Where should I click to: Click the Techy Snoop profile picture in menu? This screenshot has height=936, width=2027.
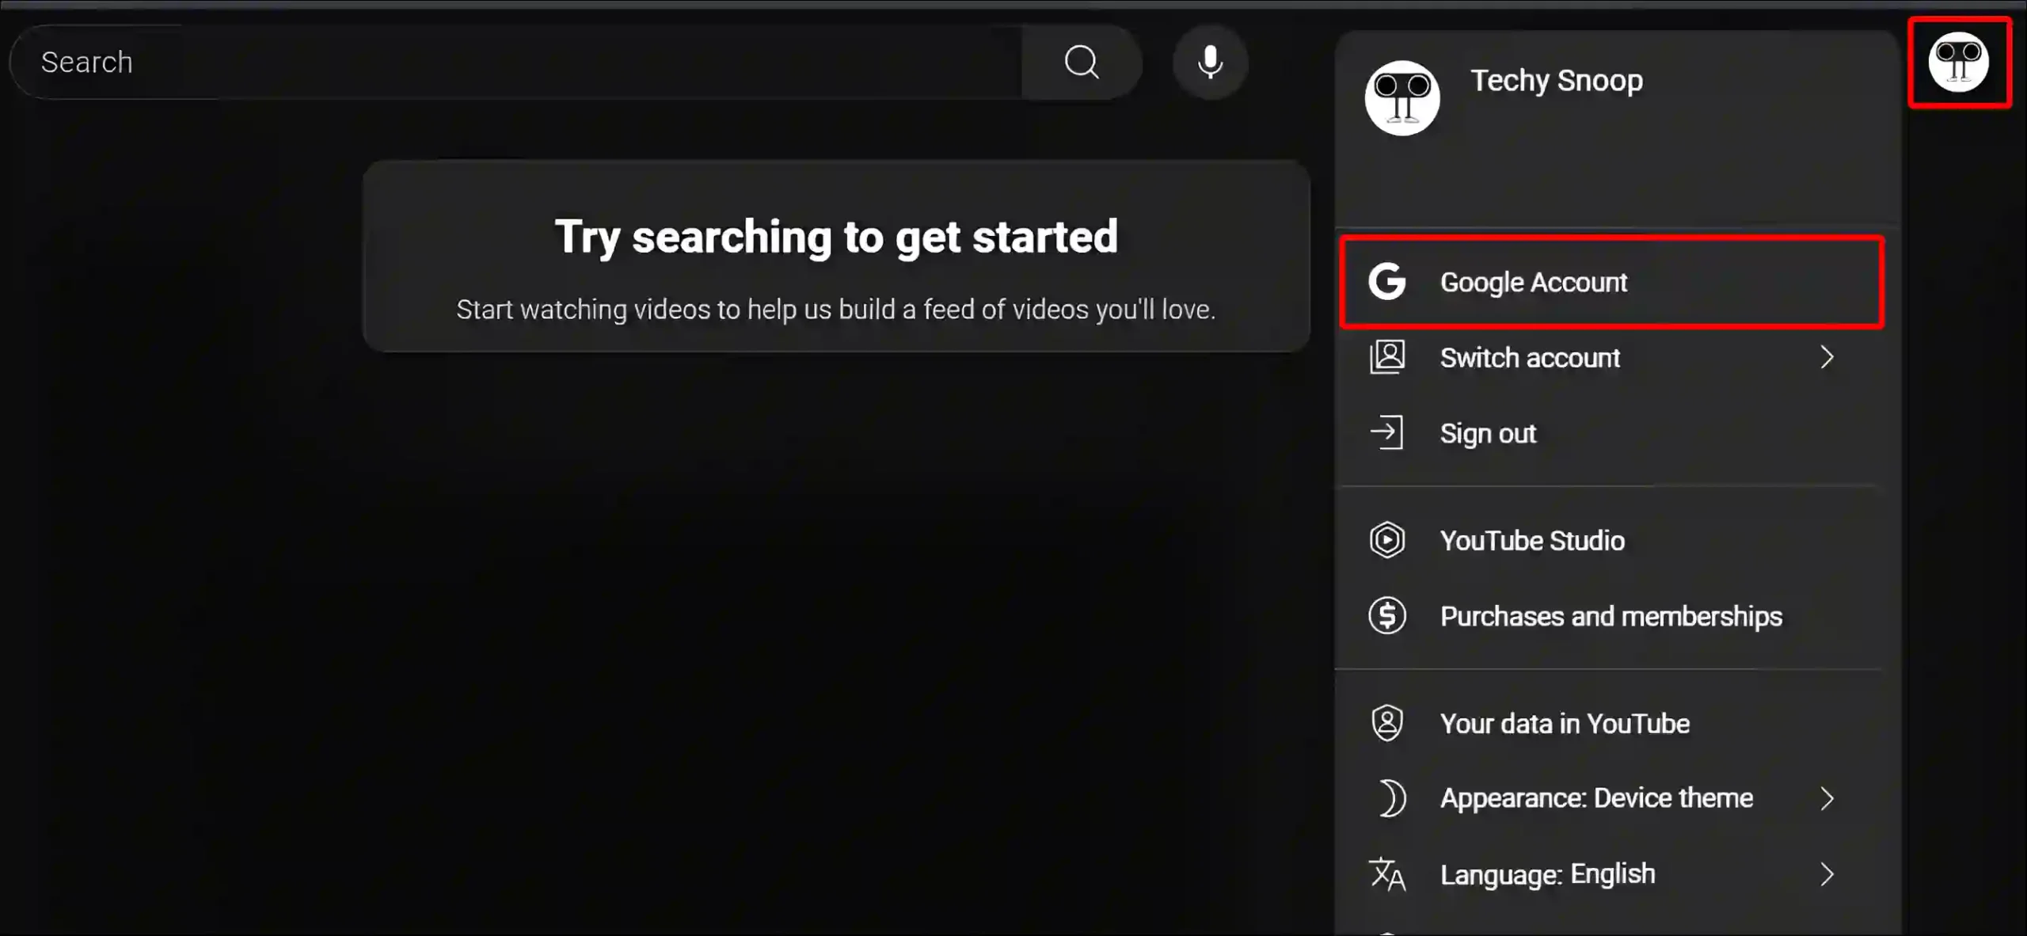tap(1402, 98)
